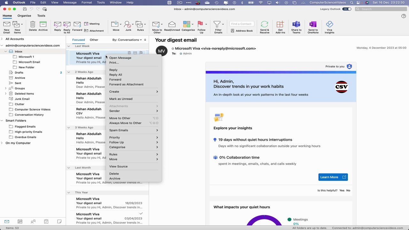409x230 pixels.
Task: Switch to the Other inbox tab
Action: coord(94,40)
